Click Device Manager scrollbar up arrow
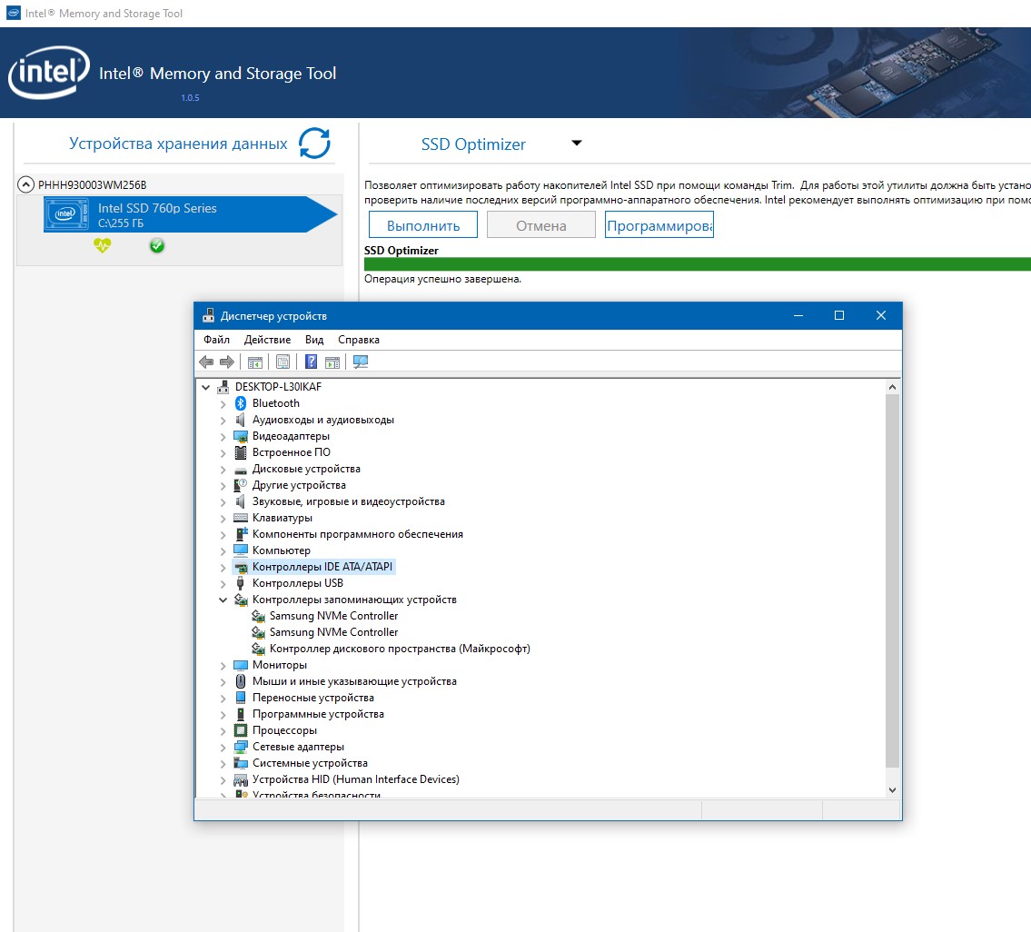Viewport: 1031px width, 932px height. [x=892, y=387]
